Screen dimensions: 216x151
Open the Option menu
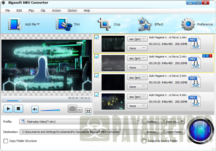(72, 10)
